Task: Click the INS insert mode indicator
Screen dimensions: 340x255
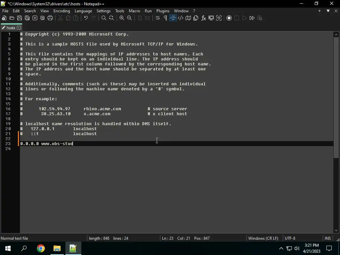Action: (x=328, y=238)
